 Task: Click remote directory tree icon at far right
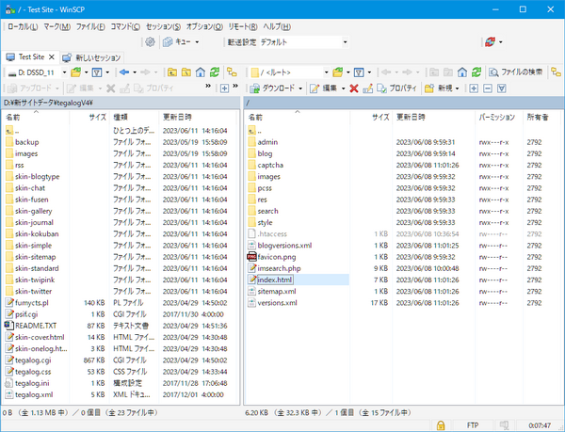point(556,72)
